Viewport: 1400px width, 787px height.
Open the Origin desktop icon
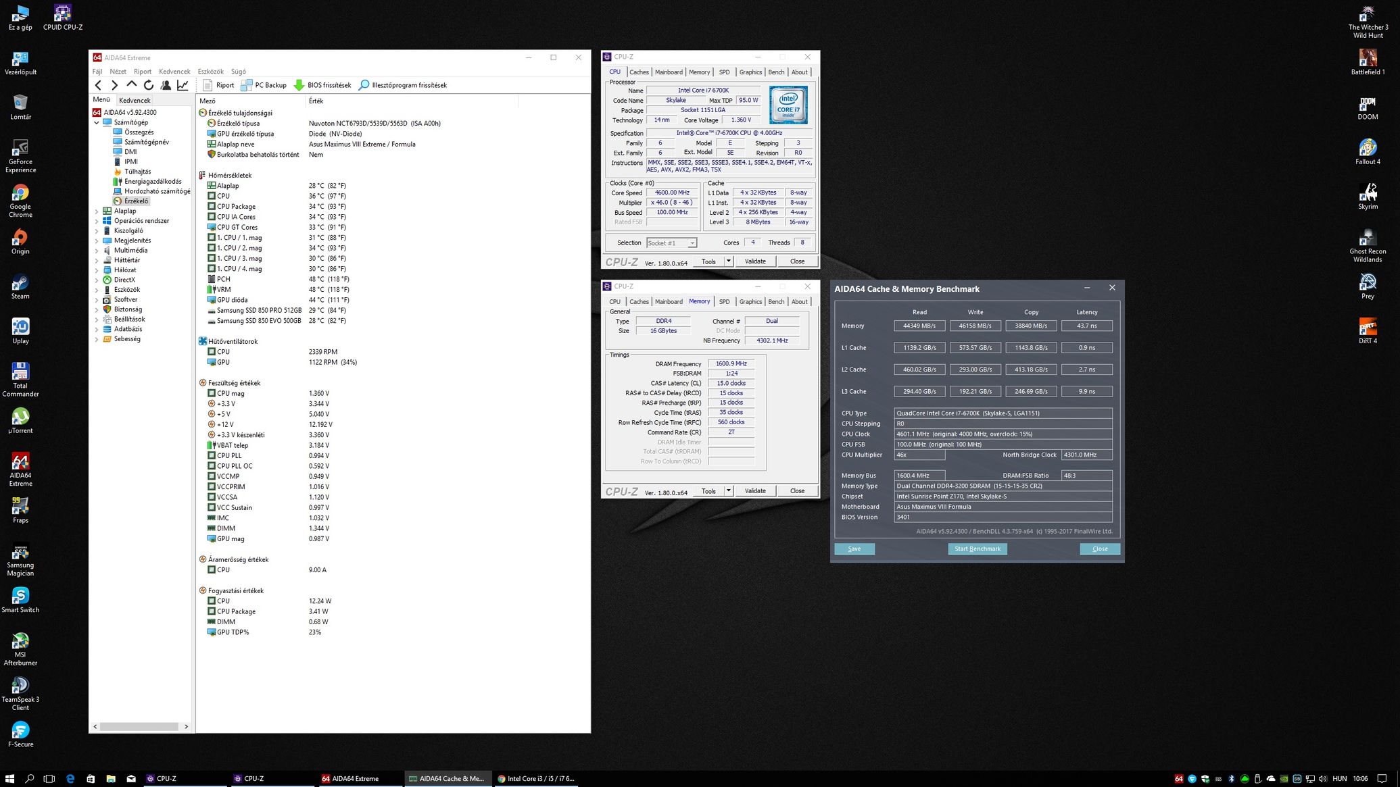(x=20, y=242)
